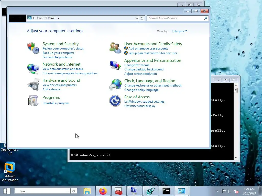Screen dimensions: 262x196
Task: Click Command Prompt scrollbar down arrow
Action: [x=236, y=157]
